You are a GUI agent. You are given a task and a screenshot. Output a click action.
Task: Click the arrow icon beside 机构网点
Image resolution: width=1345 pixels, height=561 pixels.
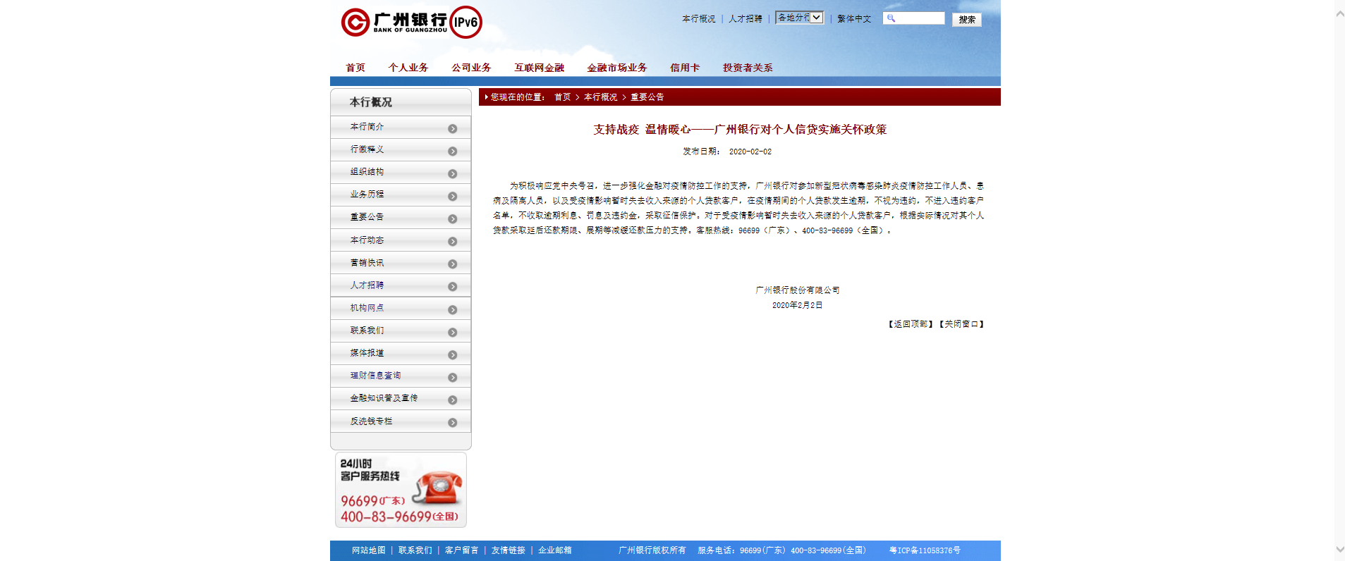point(453,310)
